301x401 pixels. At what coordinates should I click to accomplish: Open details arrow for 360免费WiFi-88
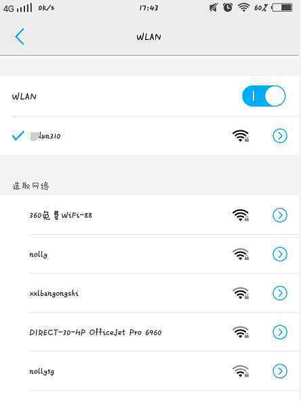click(280, 215)
